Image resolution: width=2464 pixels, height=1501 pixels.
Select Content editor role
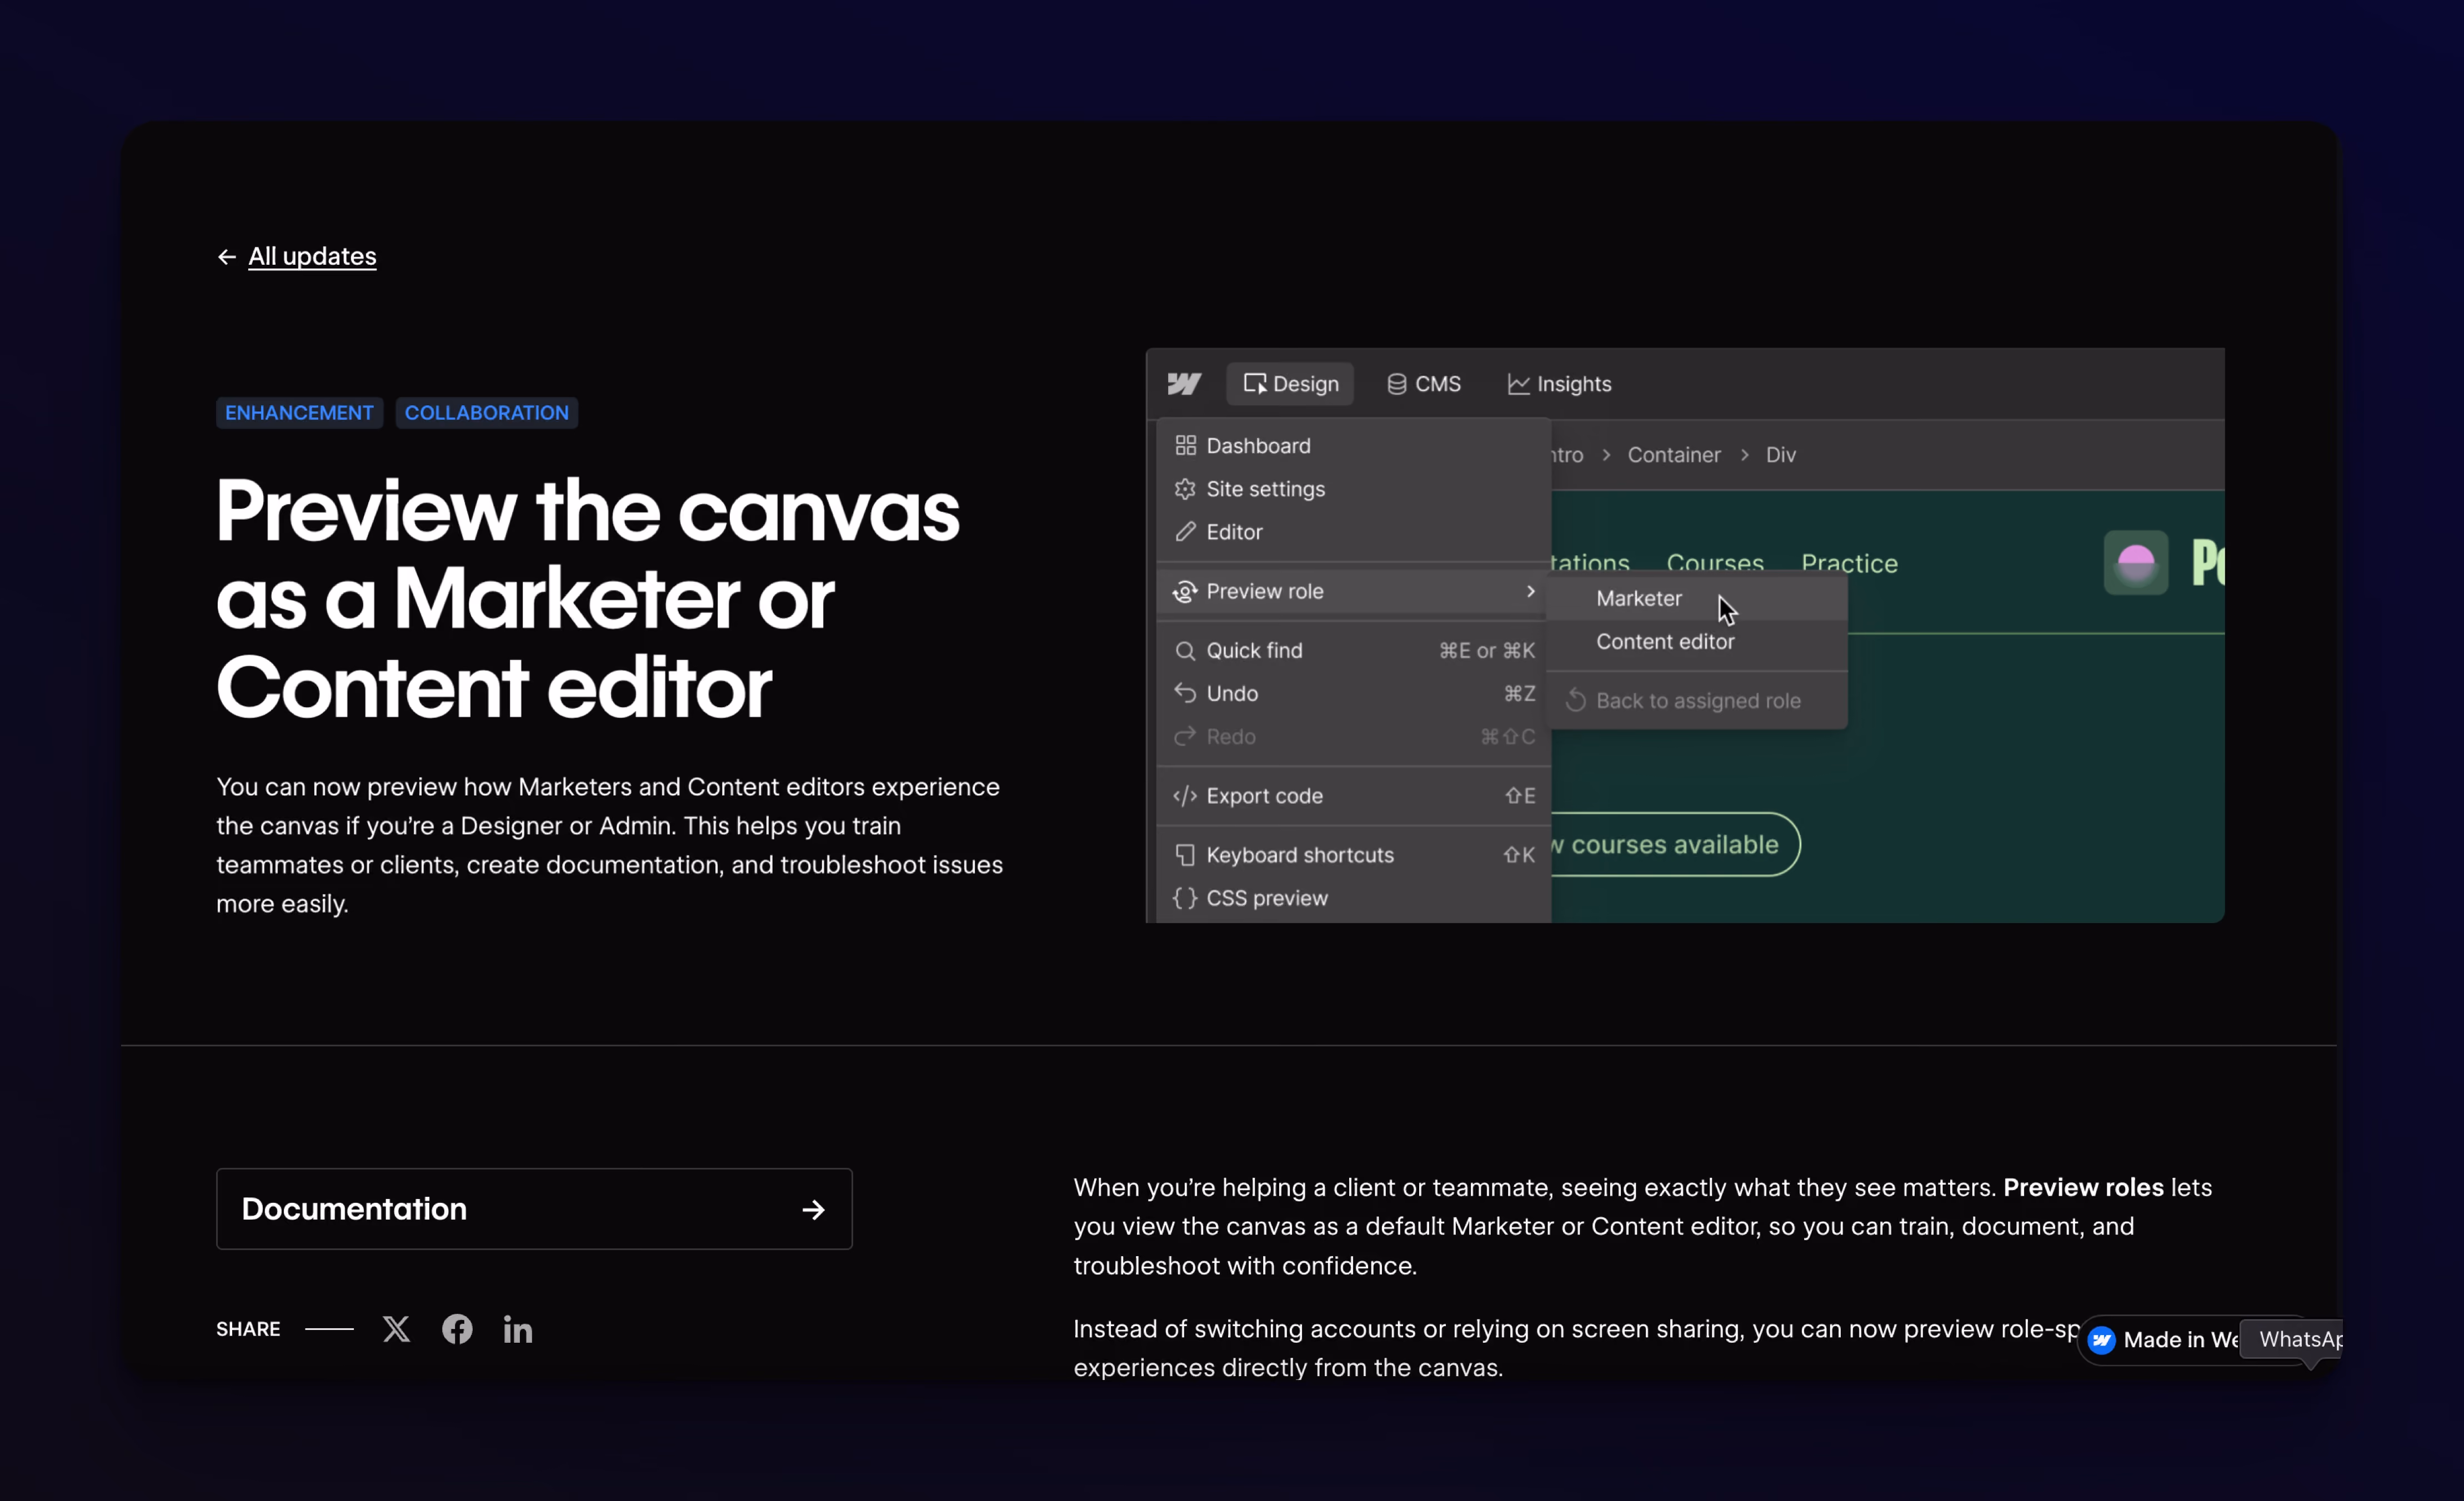tap(1697, 642)
